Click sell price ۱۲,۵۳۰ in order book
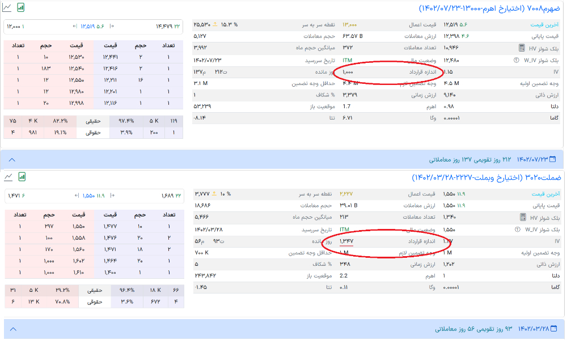The image size is (567, 340). pos(77,57)
